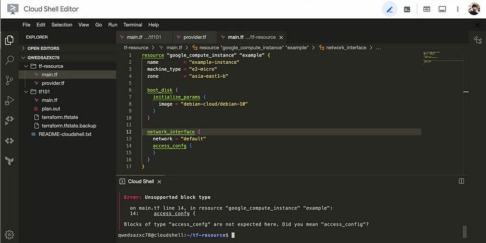This screenshot has width=486, height=243.
Task: Click the "asia-east1-b" zone value
Action: pos(208,76)
